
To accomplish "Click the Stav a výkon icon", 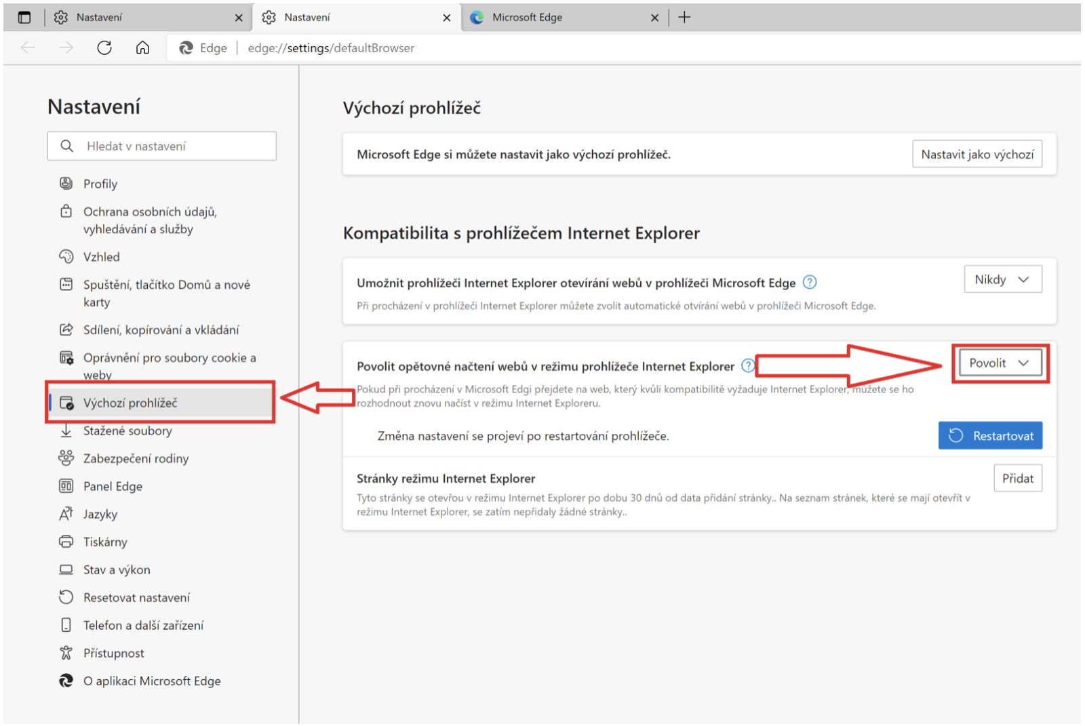I will tap(66, 569).
